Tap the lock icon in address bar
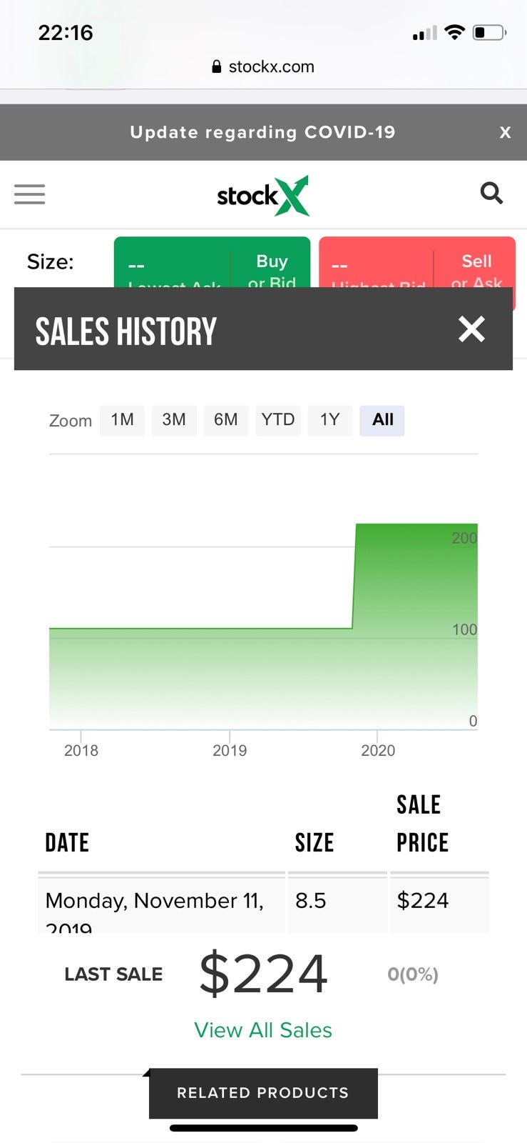This screenshot has height=1143, width=527. [x=217, y=67]
